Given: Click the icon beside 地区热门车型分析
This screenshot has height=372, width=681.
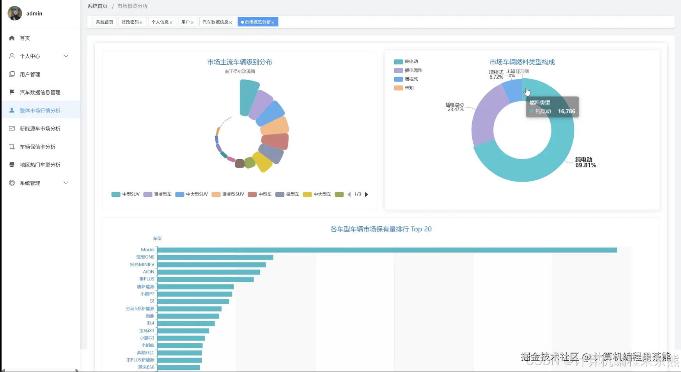Looking at the screenshot, I should [12, 164].
